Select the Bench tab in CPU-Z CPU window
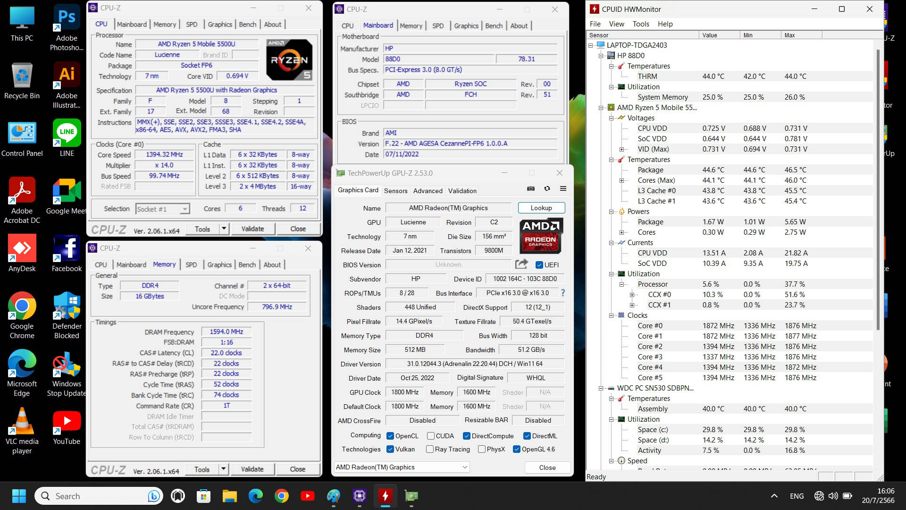The width and height of the screenshot is (906, 510). tap(247, 25)
